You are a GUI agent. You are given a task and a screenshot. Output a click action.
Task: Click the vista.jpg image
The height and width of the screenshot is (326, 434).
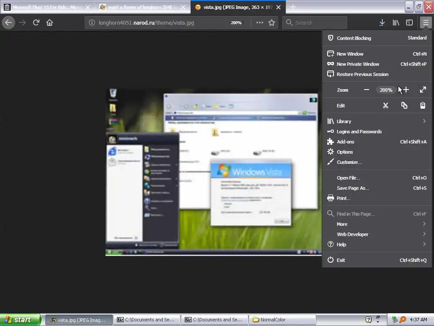pyautogui.click(x=214, y=172)
